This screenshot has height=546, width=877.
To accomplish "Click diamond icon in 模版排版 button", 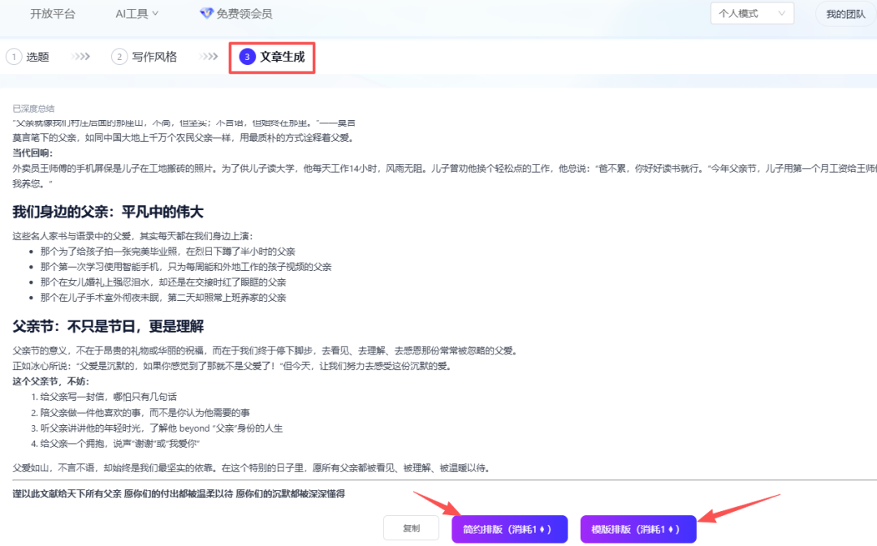I will [x=671, y=529].
